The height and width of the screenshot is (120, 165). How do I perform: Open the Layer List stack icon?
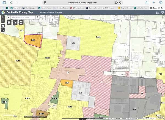(x=163, y=12)
